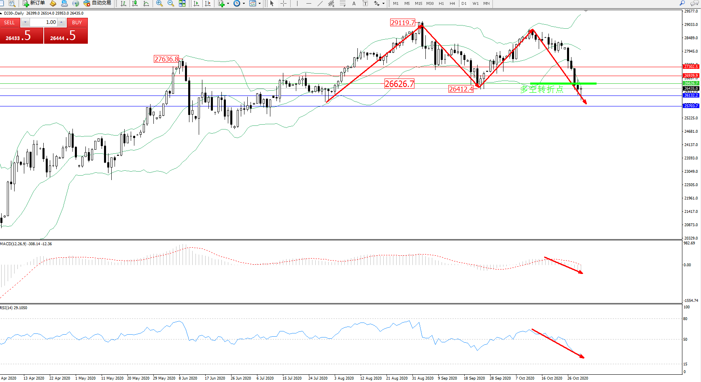
Task: Switch to W1 timeframe
Action: [475, 3]
